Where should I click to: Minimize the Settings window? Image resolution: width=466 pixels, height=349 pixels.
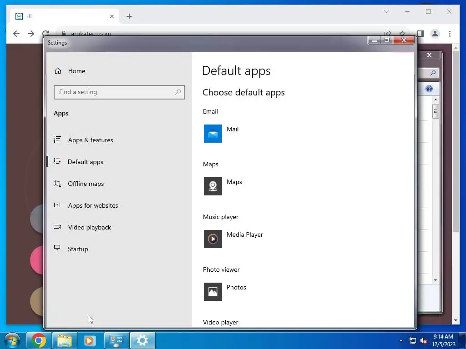pyautogui.click(x=375, y=40)
